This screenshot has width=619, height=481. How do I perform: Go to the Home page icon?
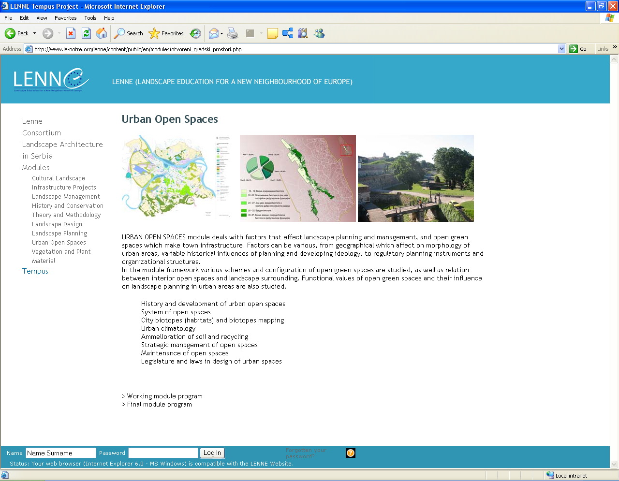coord(102,33)
